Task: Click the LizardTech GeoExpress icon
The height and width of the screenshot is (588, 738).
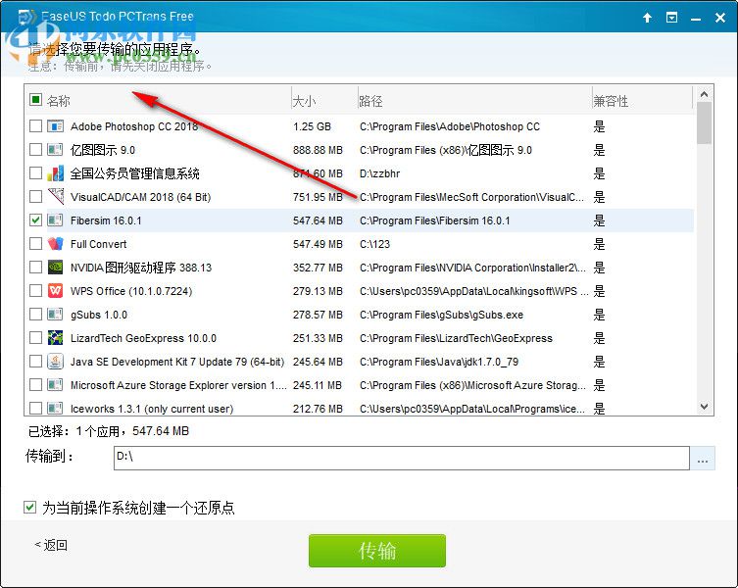Action: (55, 337)
